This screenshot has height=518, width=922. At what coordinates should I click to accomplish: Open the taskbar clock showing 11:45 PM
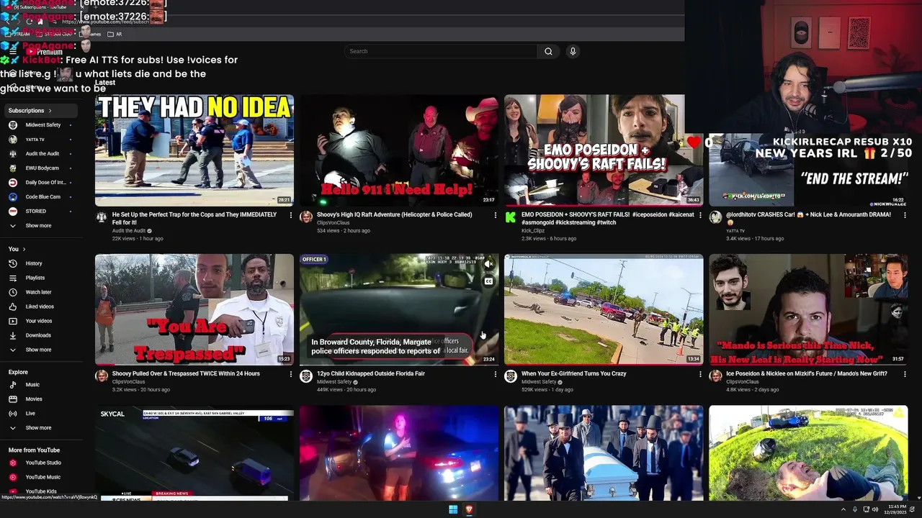[894, 509]
